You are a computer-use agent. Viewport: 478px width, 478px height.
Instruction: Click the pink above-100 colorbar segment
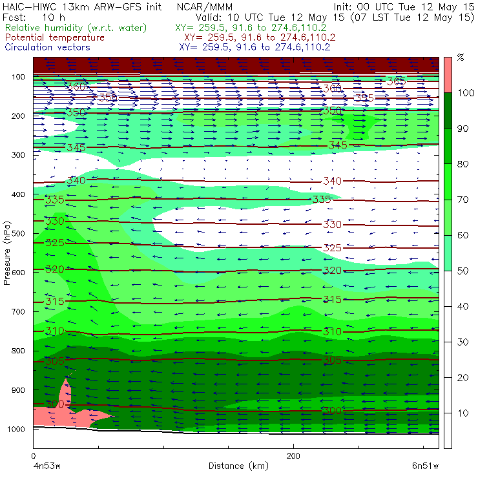(x=448, y=75)
